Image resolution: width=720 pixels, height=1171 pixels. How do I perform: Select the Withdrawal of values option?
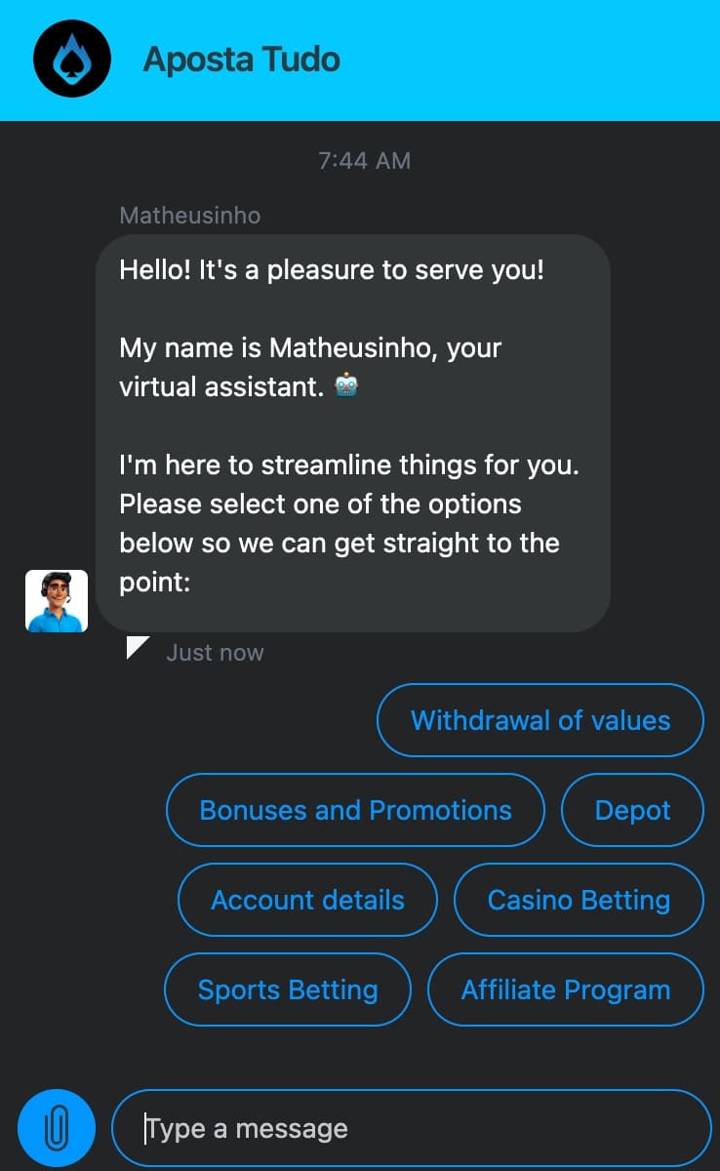click(540, 720)
